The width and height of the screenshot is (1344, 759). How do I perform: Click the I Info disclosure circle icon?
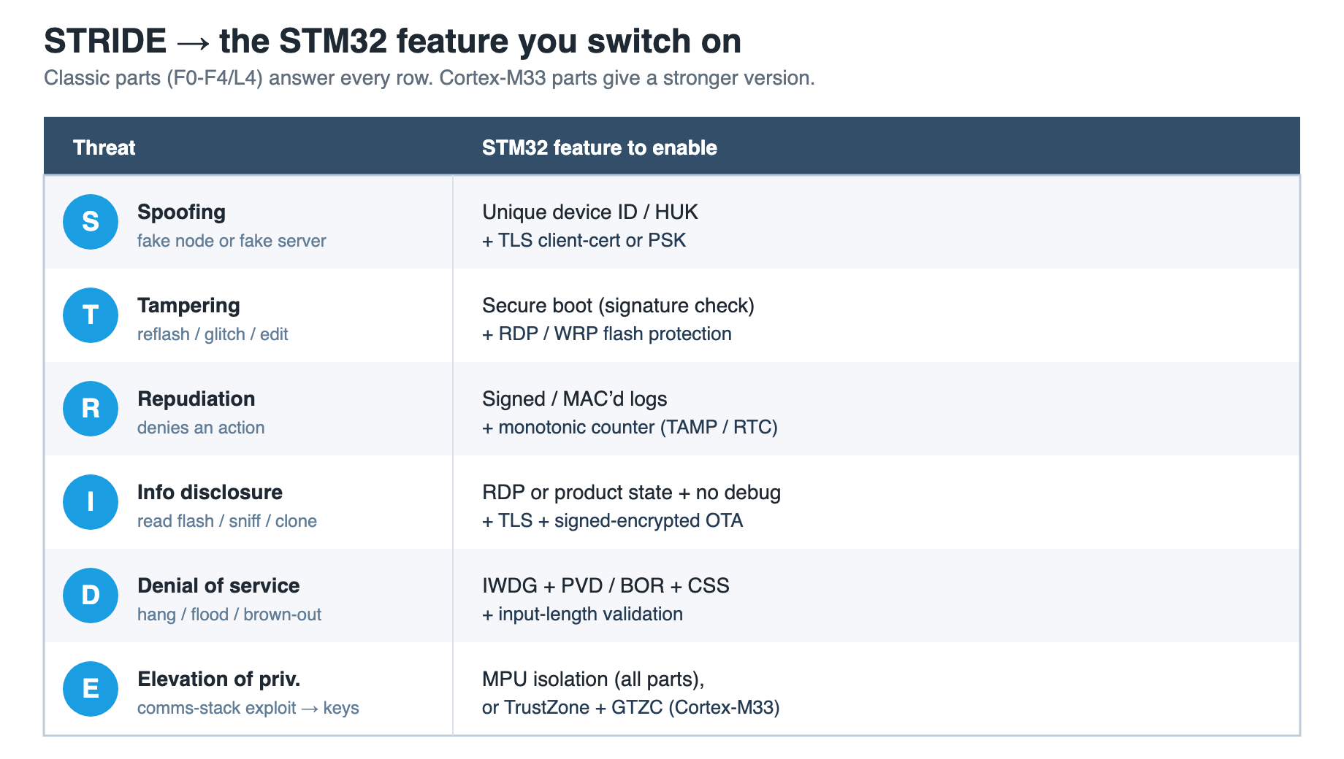pos(91,502)
